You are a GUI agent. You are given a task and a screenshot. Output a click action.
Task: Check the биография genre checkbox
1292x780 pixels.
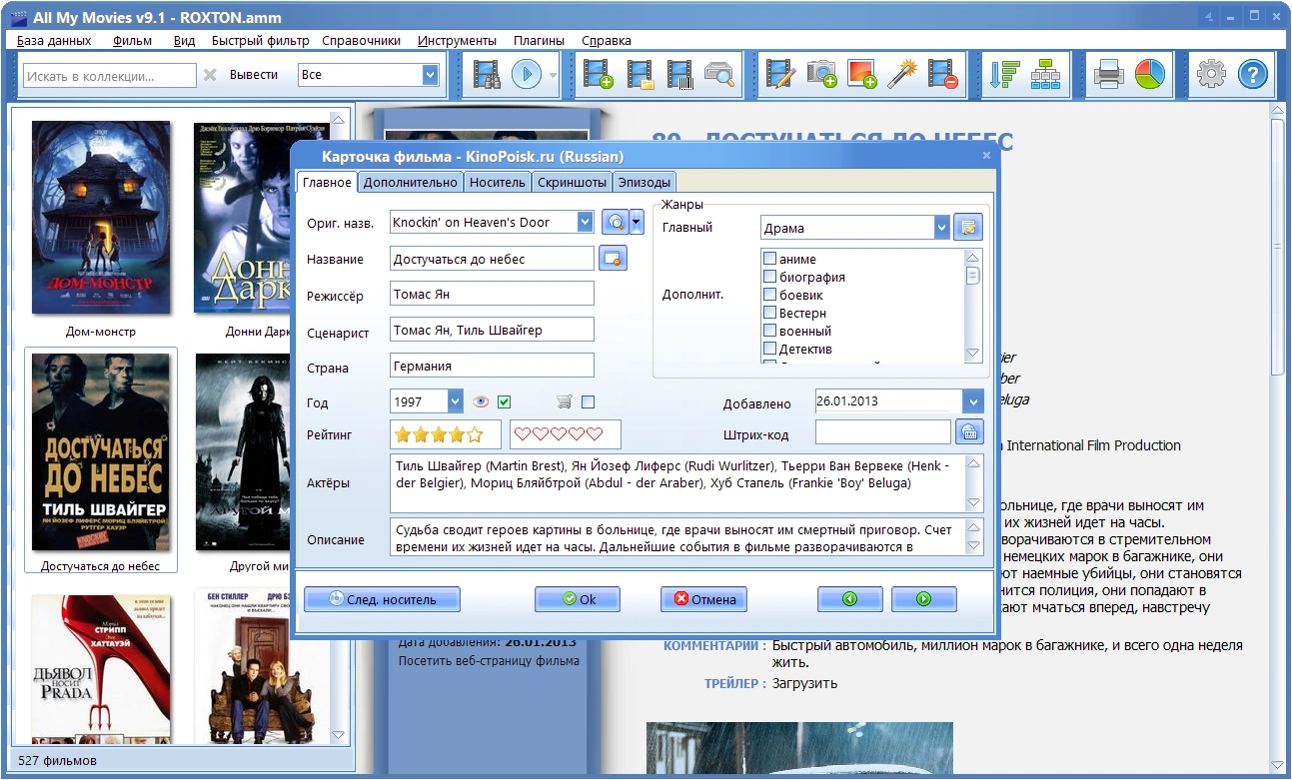pos(770,277)
